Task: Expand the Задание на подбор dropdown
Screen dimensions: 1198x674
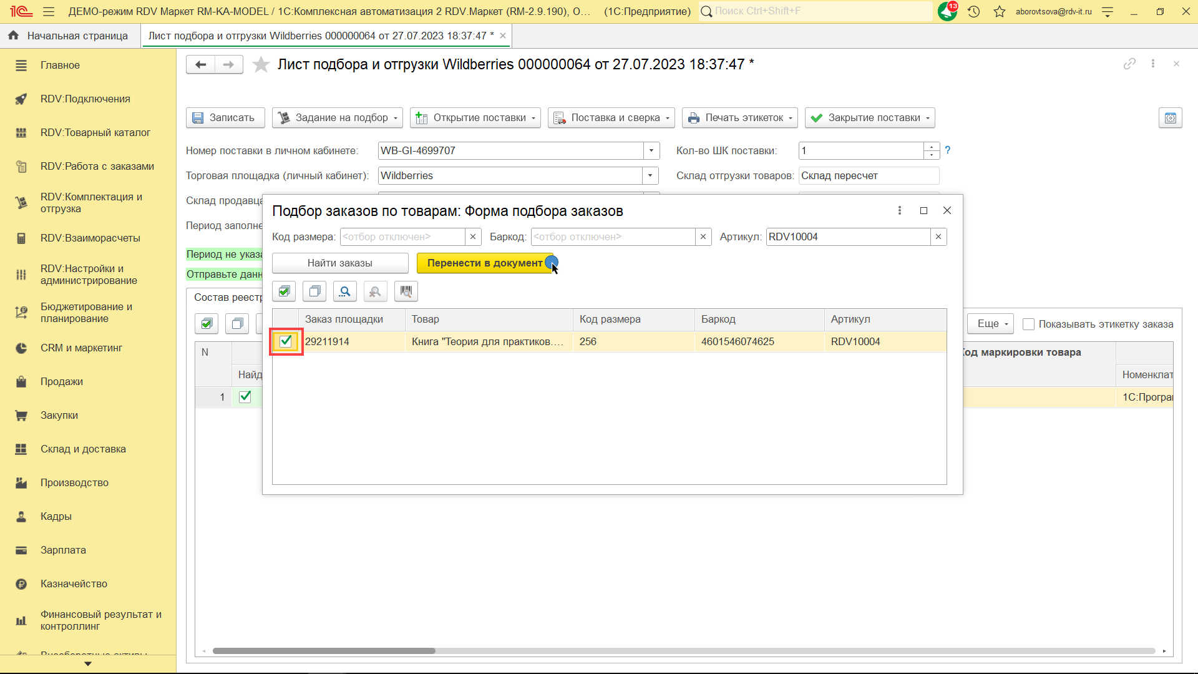Action: tap(396, 118)
